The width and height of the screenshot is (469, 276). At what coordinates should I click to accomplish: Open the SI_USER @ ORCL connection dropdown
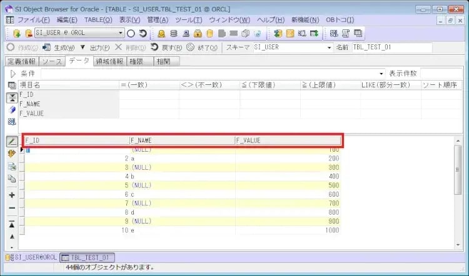pos(121,33)
